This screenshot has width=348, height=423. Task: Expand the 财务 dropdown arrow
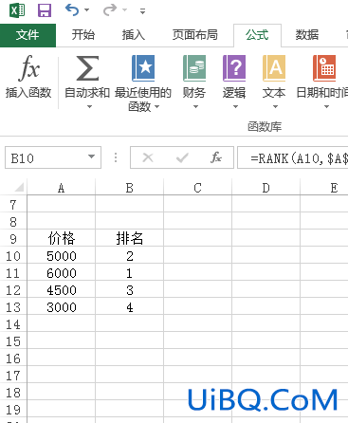click(195, 107)
